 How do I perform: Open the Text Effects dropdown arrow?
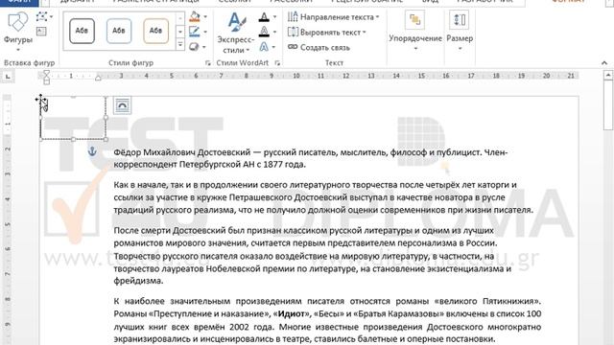click(x=273, y=47)
